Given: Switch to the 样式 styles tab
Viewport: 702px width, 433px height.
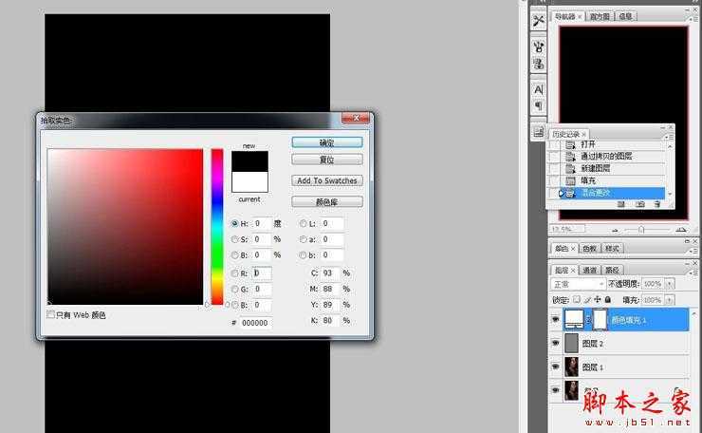Looking at the screenshot, I should (612, 249).
